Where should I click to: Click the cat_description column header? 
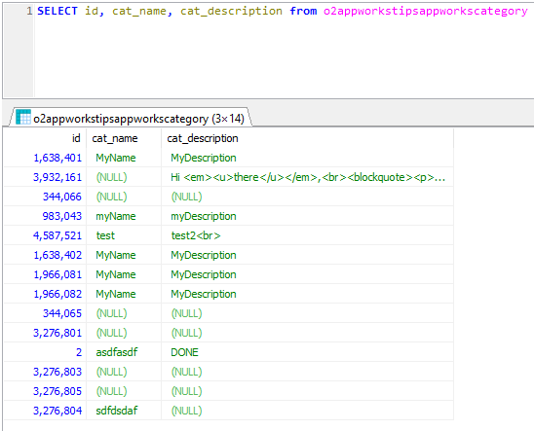307,138
